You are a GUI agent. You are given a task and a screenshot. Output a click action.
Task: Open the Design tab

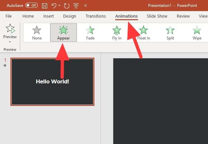70,16
